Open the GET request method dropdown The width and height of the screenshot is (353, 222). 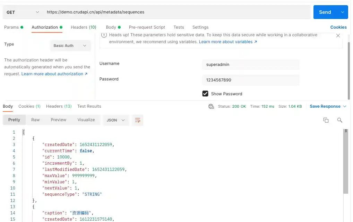pyautogui.click(x=21, y=12)
